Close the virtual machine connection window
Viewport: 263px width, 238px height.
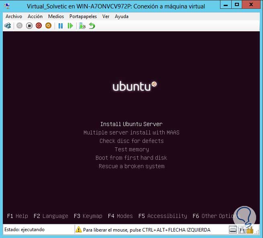(251, 5)
